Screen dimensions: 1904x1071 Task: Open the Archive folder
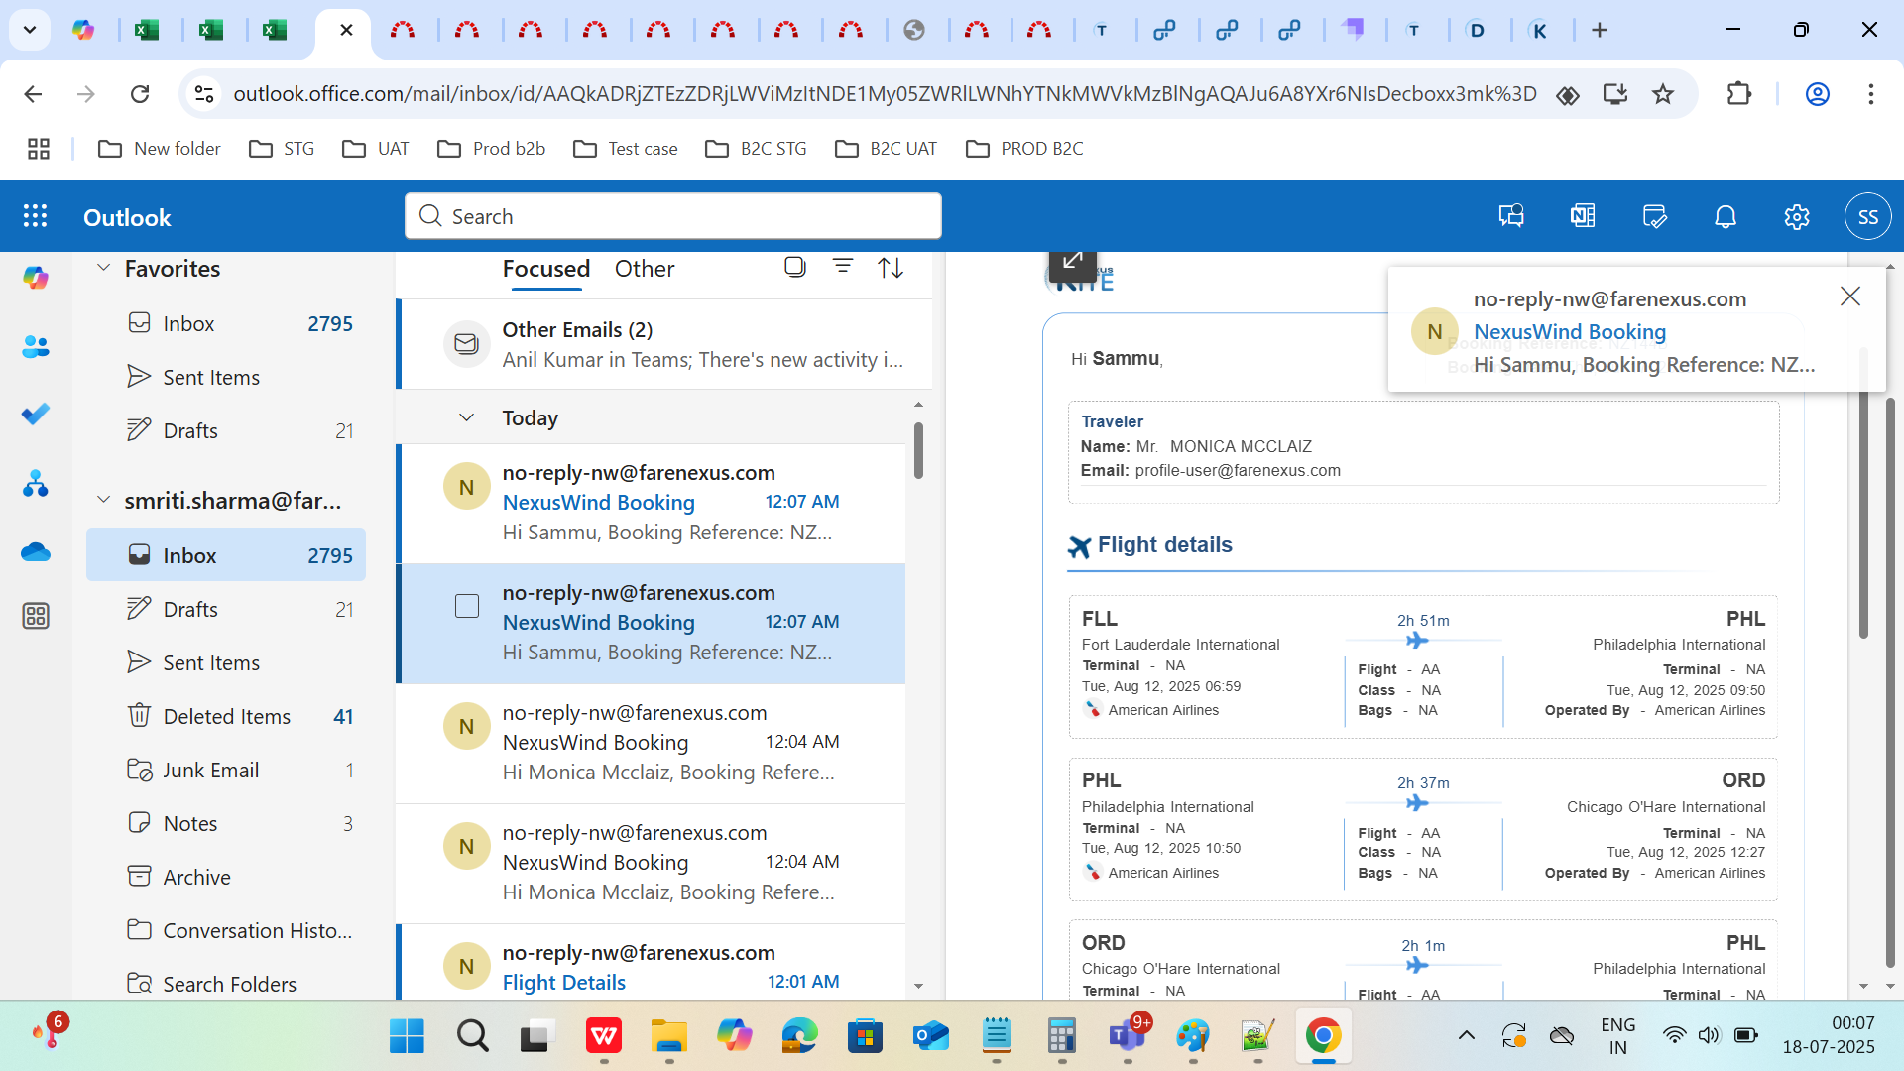click(226, 878)
